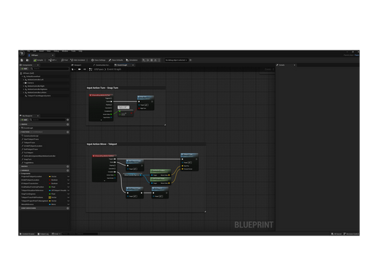Focus the Components search field

click(x=49, y=69)
